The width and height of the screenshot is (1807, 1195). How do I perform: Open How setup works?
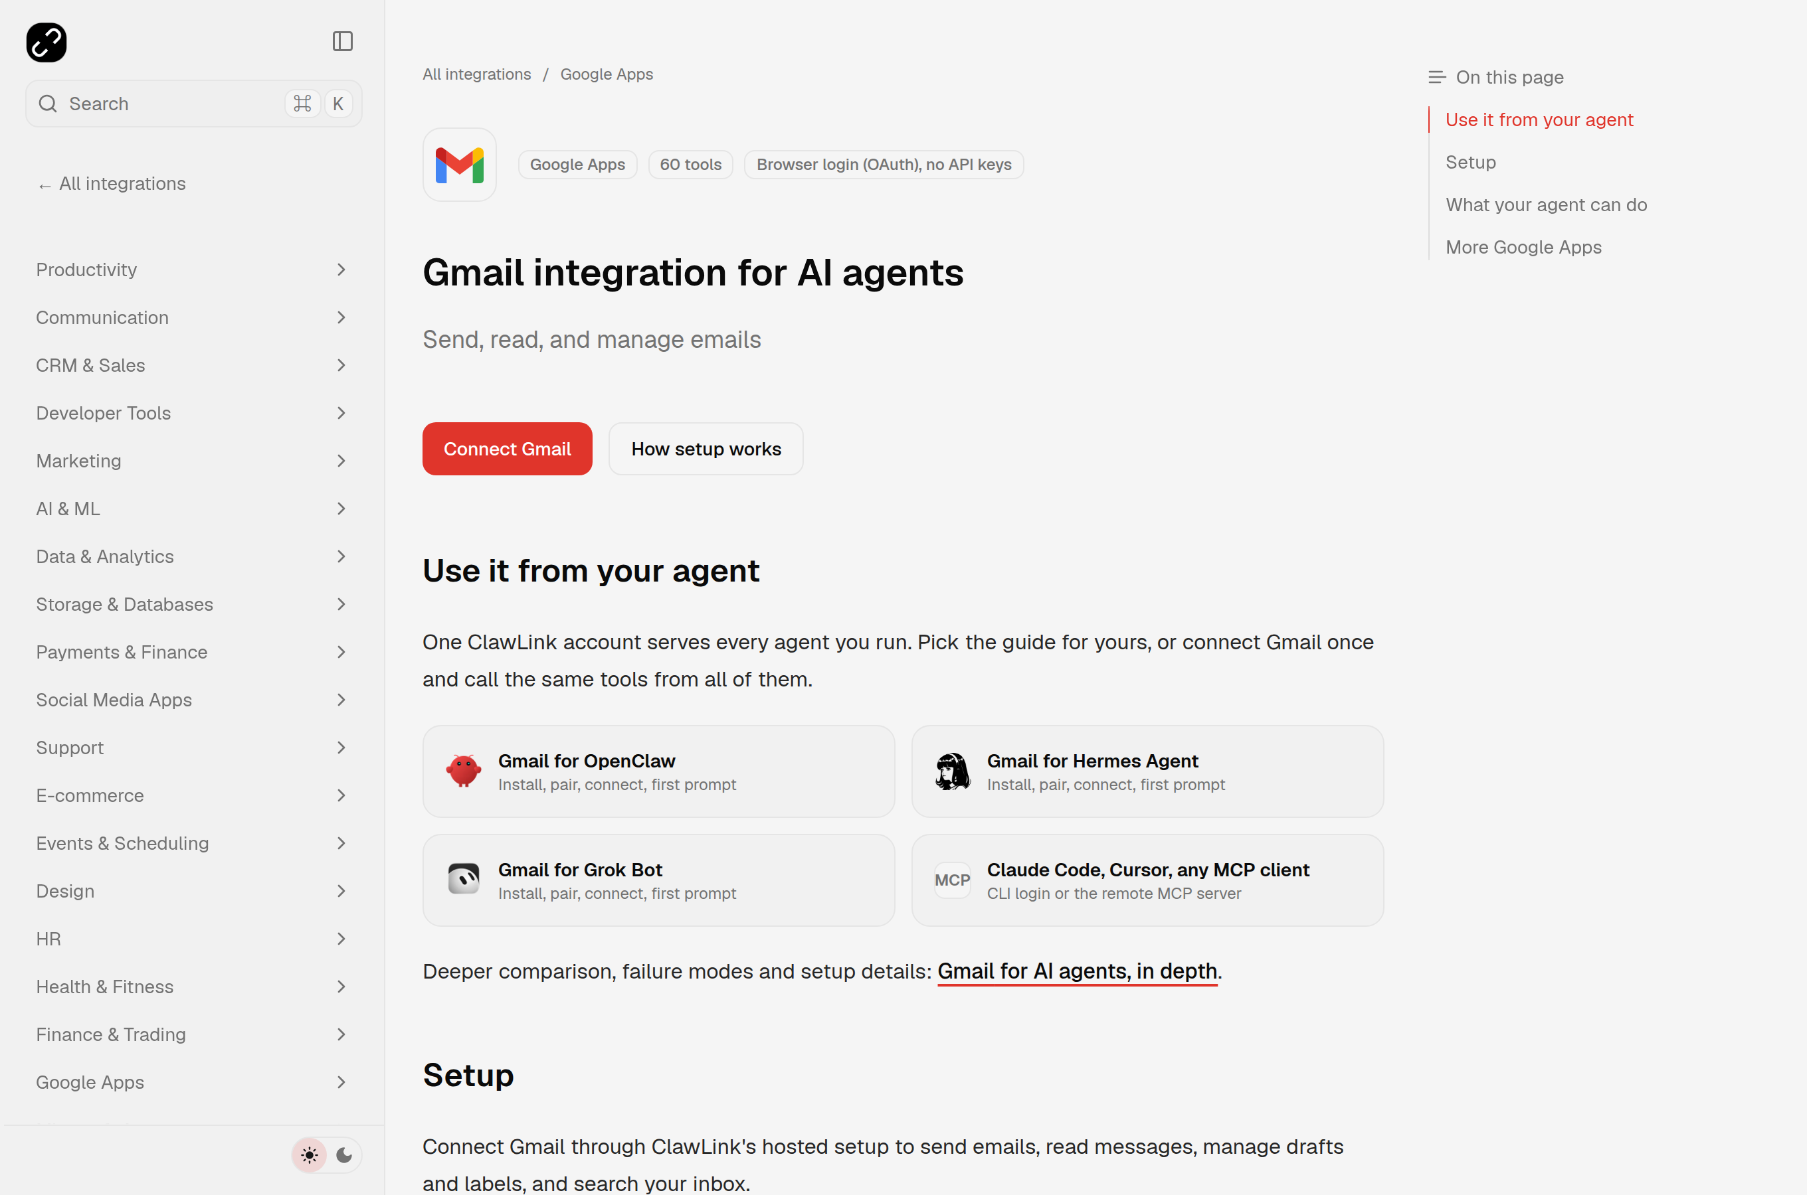point(706,449)
